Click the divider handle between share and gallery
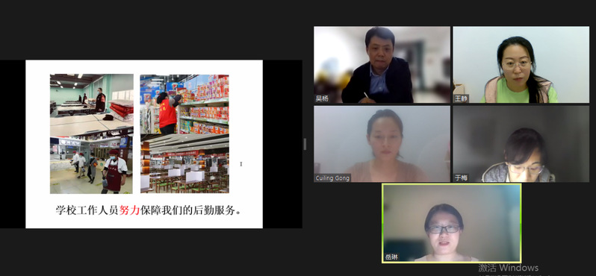 click(x=305, y=144)
